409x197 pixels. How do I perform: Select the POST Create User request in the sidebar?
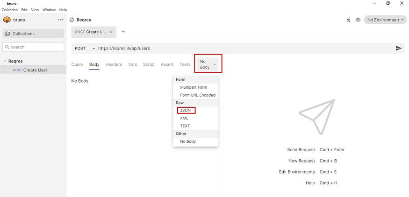tap(33, 70)
